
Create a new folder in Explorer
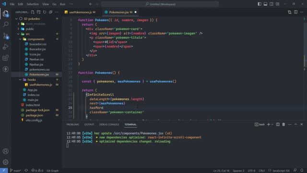point(38,12)
